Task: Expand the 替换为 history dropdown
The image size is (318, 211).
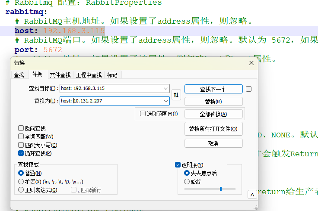Action: point(166,101)
